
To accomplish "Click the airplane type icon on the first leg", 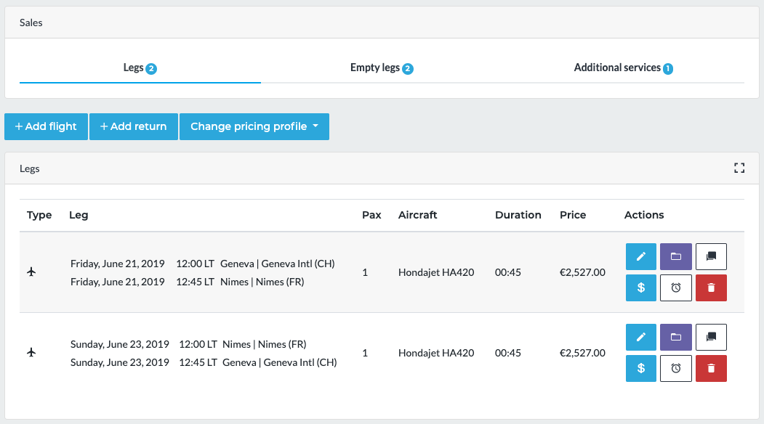I will (31, 272).
